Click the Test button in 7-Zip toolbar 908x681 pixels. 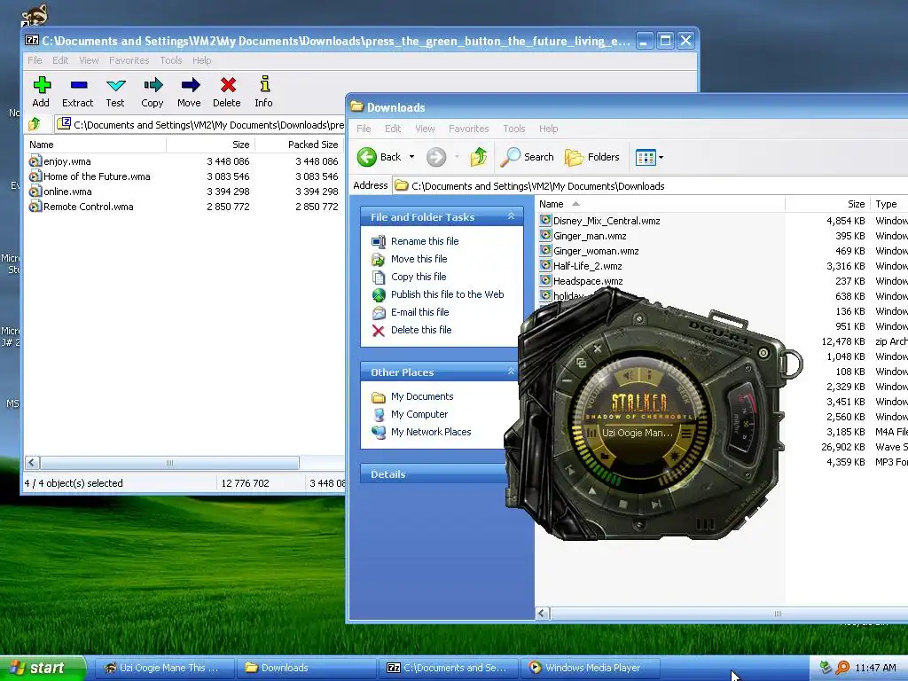[115, 92]
